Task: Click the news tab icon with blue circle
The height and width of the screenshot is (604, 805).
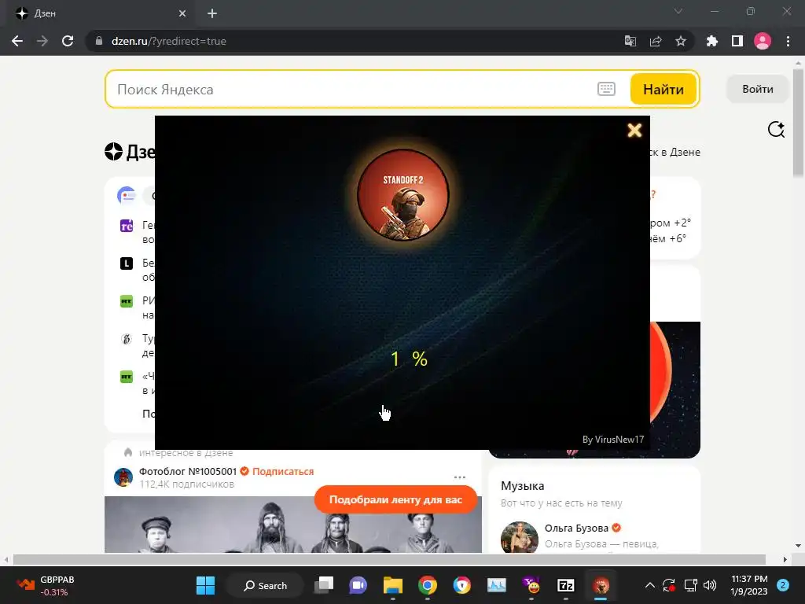Action: tap(127, 196)
